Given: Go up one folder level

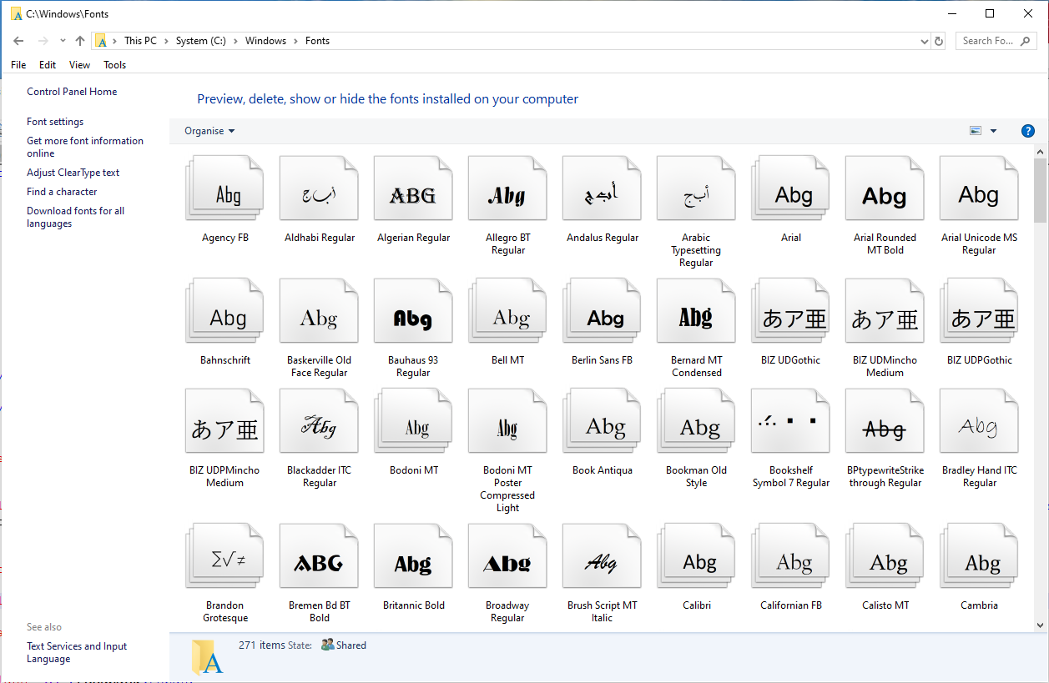Looking at the screenshot, I should tap(80, 41).
